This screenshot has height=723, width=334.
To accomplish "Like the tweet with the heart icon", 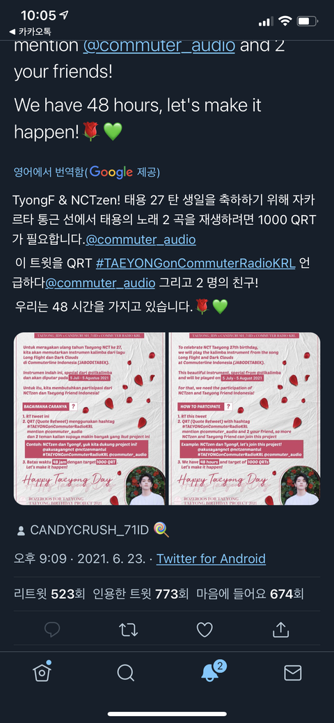I will [205, 629].
